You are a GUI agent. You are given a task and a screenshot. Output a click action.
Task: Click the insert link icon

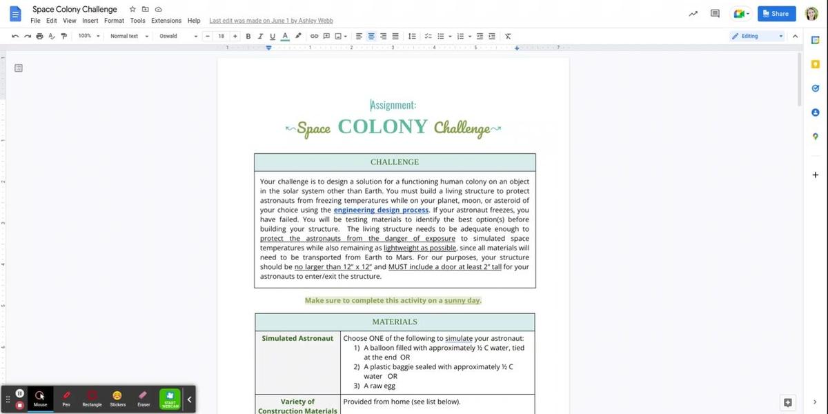[315, 36]
